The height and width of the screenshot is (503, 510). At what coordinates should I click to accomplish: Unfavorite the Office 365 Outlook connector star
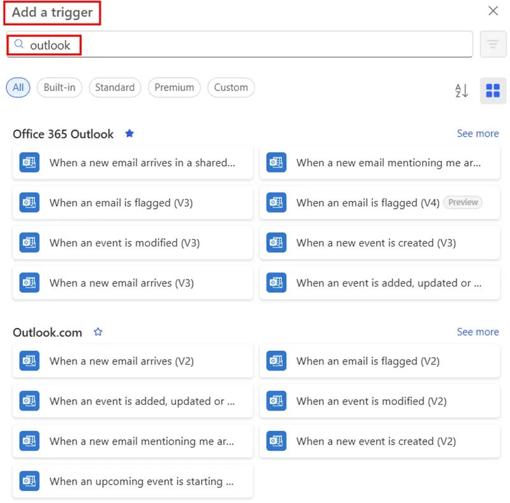tap(129, 133)
